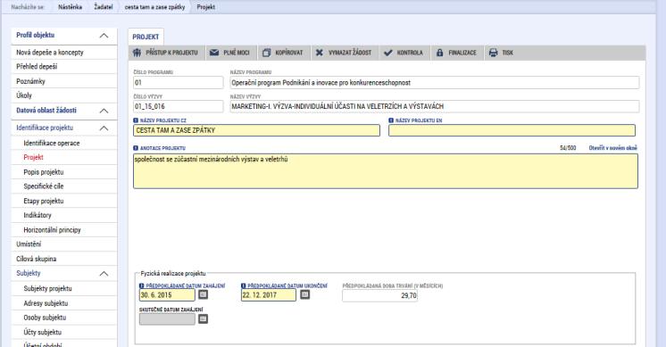Click end date field showing 22. 12. 2017

click(269, 295)
